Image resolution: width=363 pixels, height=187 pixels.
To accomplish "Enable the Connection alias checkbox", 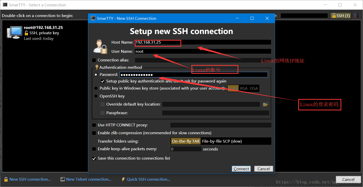I will point(94,60).
